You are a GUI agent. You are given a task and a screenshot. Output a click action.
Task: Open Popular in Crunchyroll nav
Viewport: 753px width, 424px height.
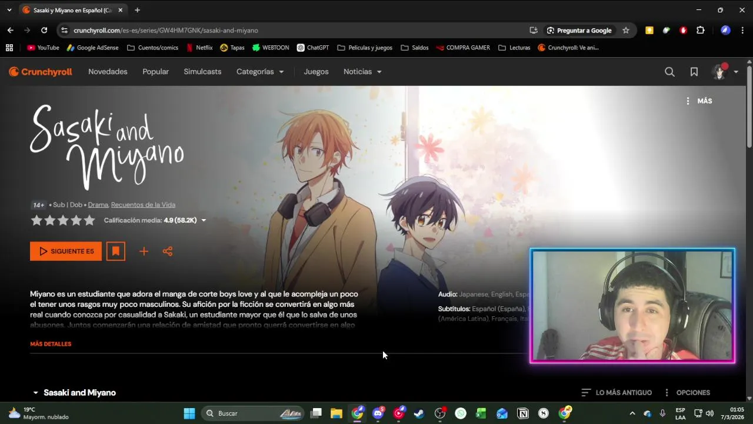pyautogui.click(x=155, y=72)
